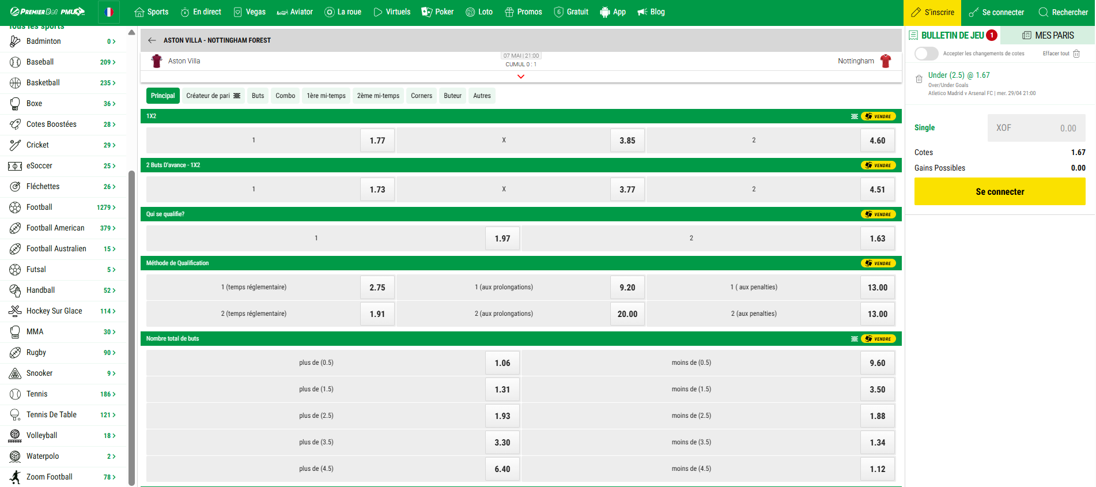Click the Snooker triangle icon
Image resolution: width=1096 pixels, height=487 pixels.
point(15,373)
